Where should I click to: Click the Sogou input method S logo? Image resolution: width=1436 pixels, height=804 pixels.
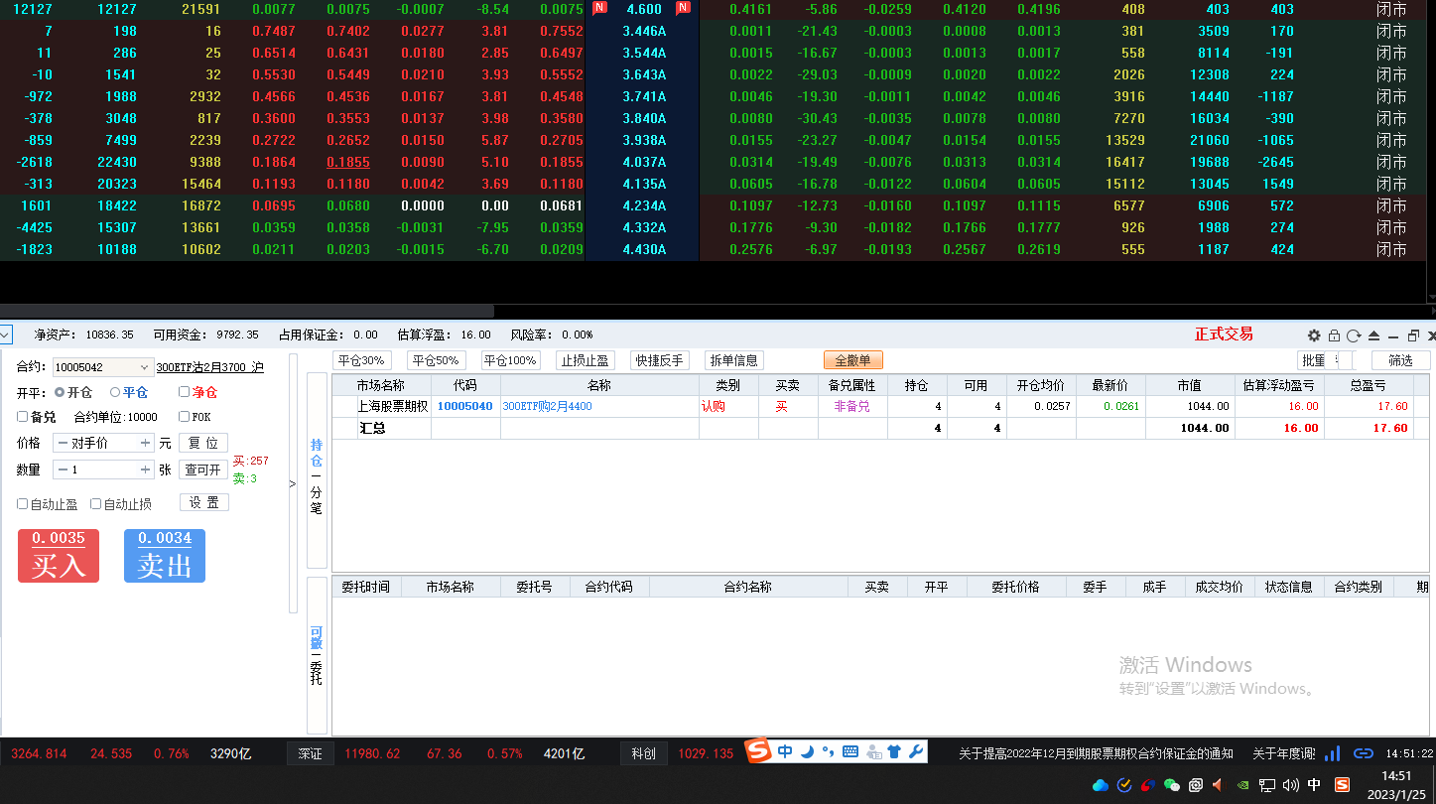(x=759, y=751)
